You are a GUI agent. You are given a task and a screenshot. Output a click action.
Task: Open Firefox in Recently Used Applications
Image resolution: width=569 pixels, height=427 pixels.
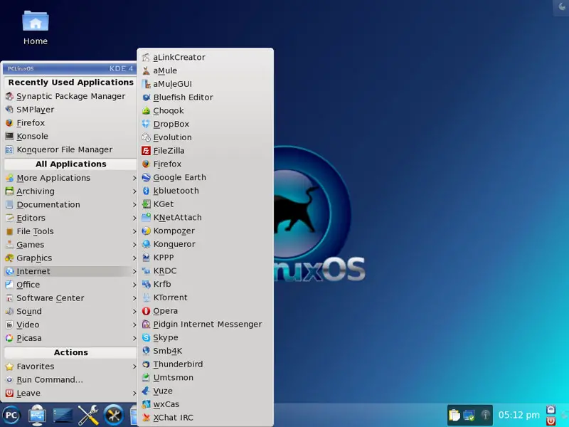[x=70, y=123]
